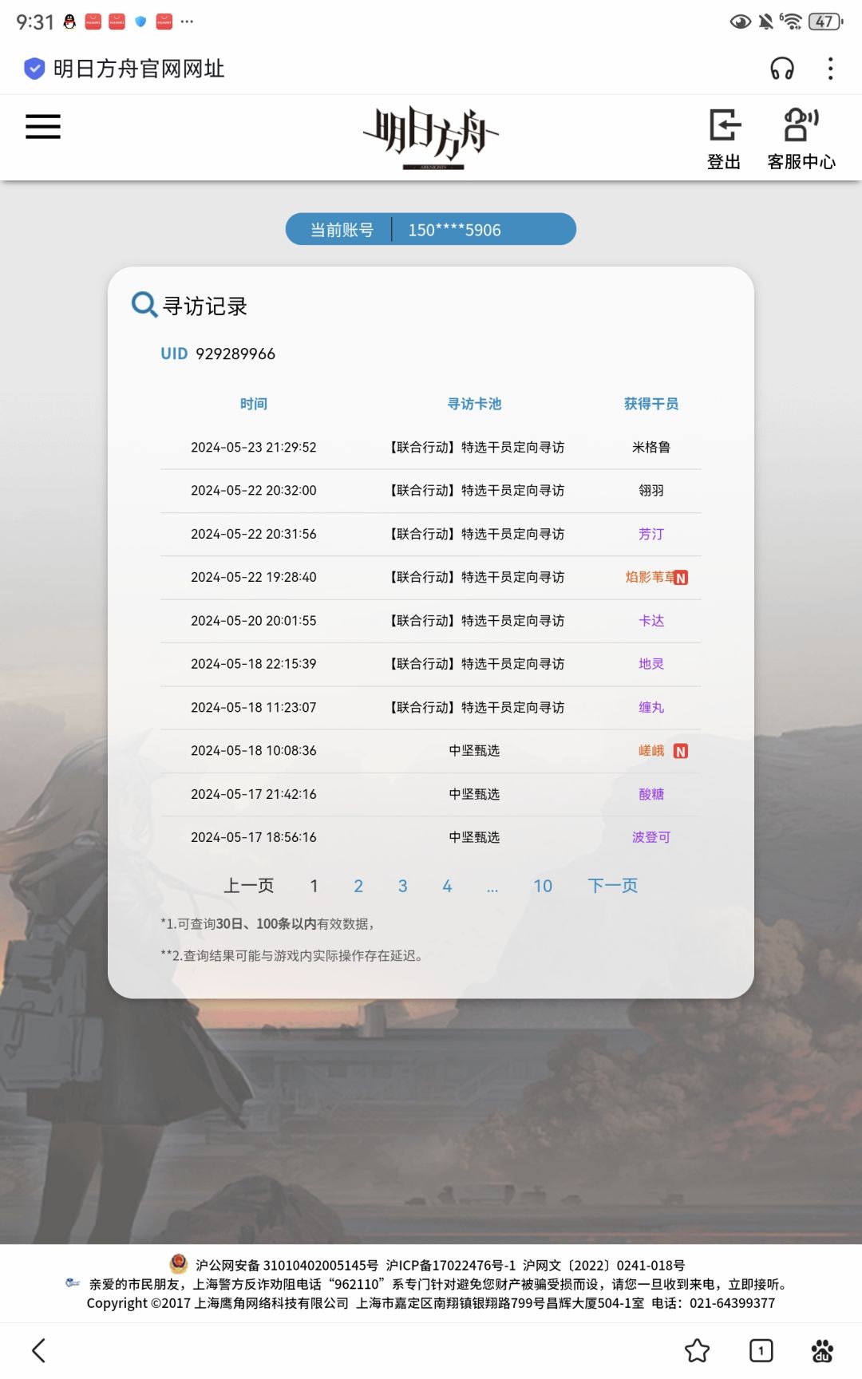Tap the N badge next to 嵯峨
This screenshot has height=1379, width=862.
tap(681, 751)
